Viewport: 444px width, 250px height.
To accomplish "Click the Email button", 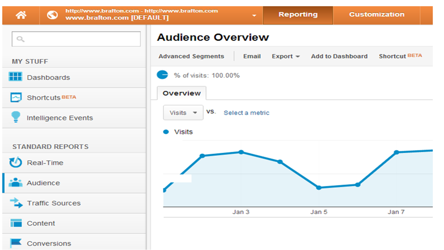I will [x=252, y=56].
